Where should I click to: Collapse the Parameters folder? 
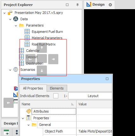point(16,26)
